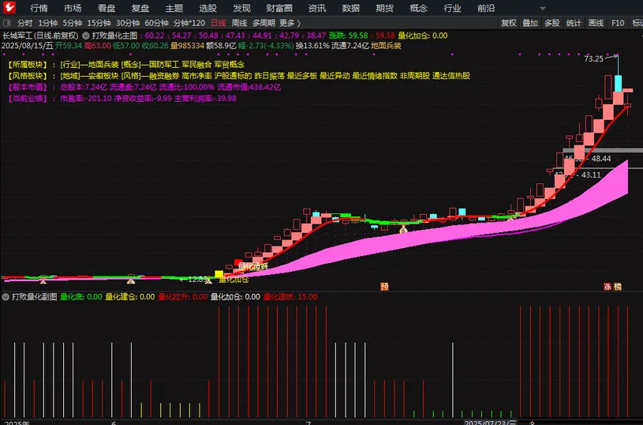The width and height of the screenshot is (643, 425).
Task: Switch to 5分钟 period
Action: 72,23
